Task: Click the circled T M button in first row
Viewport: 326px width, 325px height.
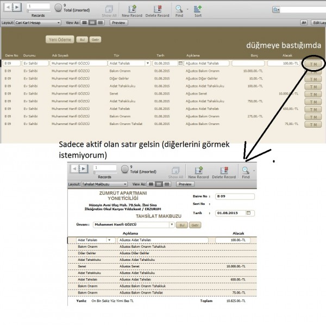Action: [x=313, y=64]
